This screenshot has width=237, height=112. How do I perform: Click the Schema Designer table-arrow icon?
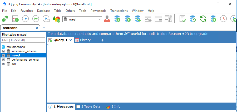click(x=148, y=19)
